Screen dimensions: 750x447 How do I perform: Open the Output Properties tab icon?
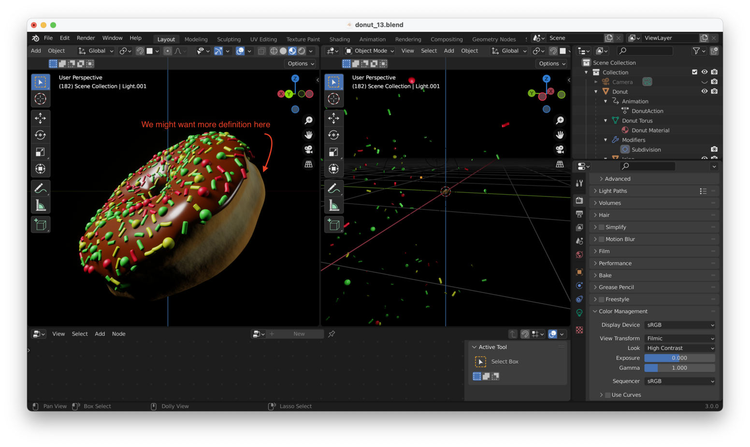pyautogui.click(x=579, y=214)
